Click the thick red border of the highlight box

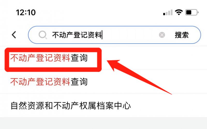click(x=53, y=50)
